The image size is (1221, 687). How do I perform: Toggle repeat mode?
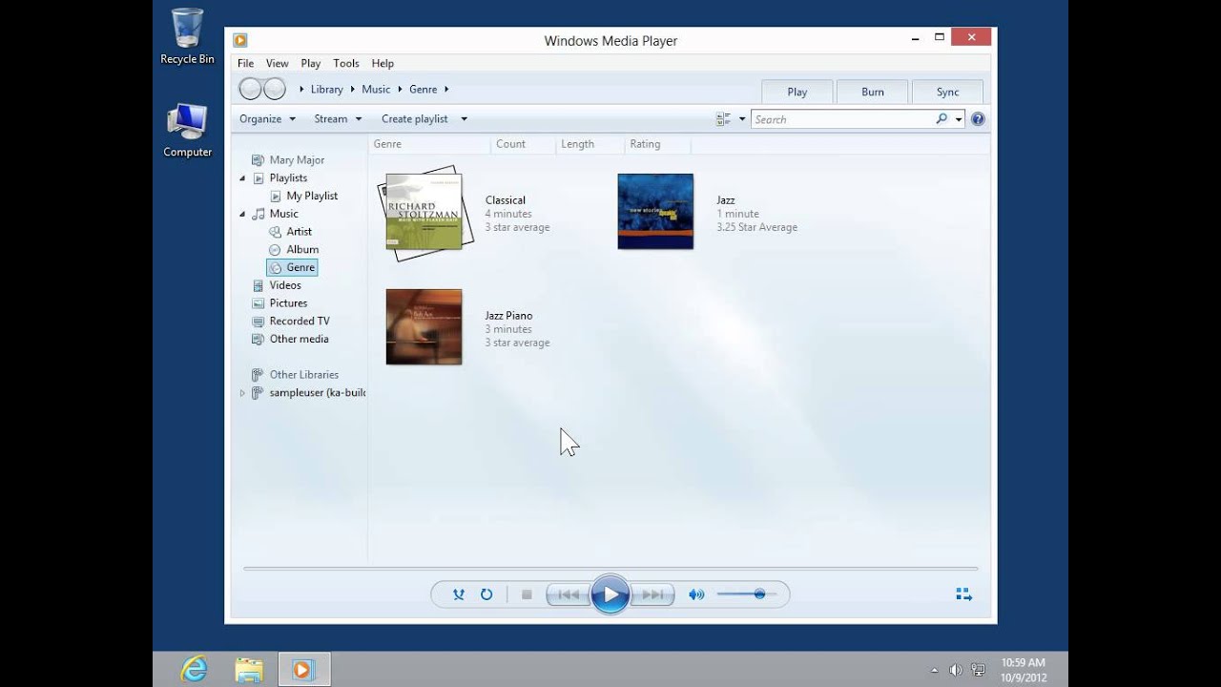point(486,594)
